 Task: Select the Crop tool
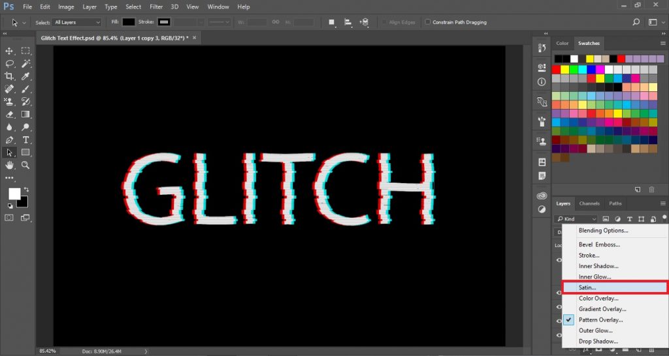coord(9,76)
